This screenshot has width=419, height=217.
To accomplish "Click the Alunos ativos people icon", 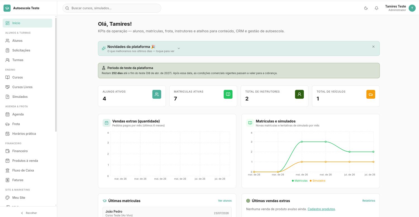I will click(x=157, y=94).
